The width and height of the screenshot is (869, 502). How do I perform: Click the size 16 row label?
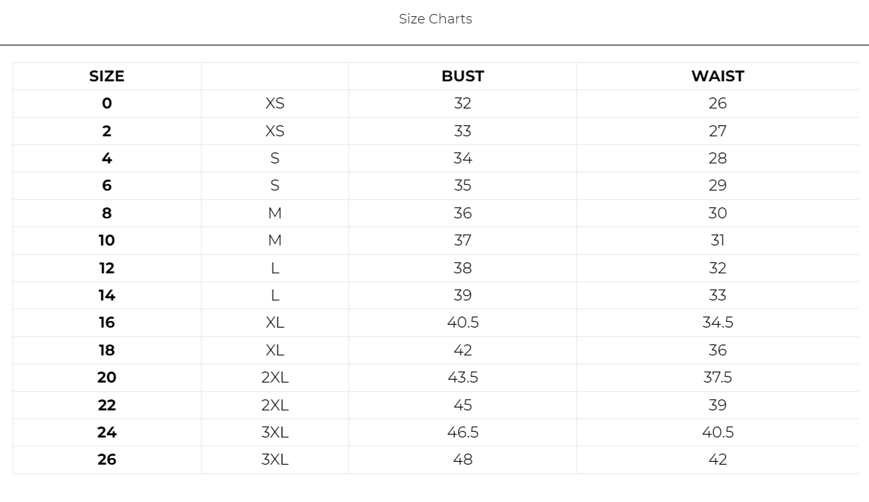pyautogui.click(x=107, y=322)
